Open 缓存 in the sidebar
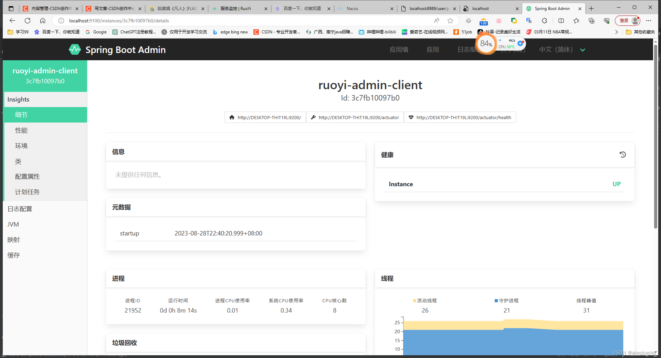 tap(45, 255)
